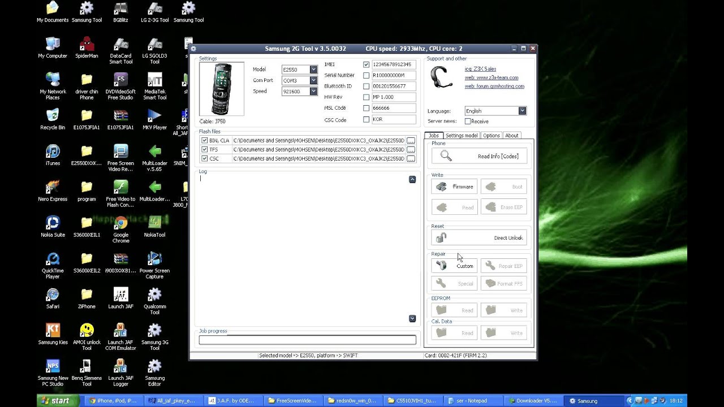Browse for the CSC flash file
The width and height of the screenshot is (724, 407).
(411, 159)
